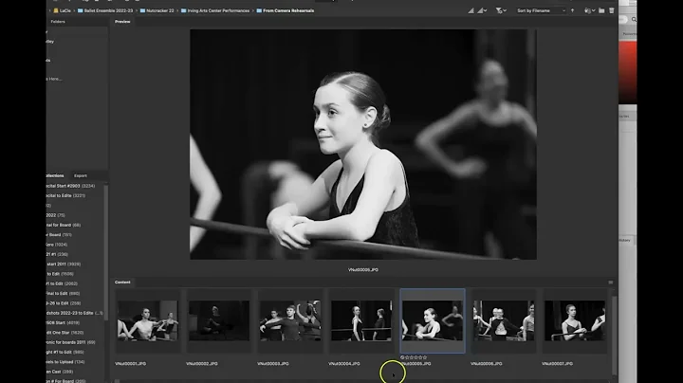Open collection with count (4019)
The width and height of the screenshot is (683, 383).
click(x=63, y=323)
